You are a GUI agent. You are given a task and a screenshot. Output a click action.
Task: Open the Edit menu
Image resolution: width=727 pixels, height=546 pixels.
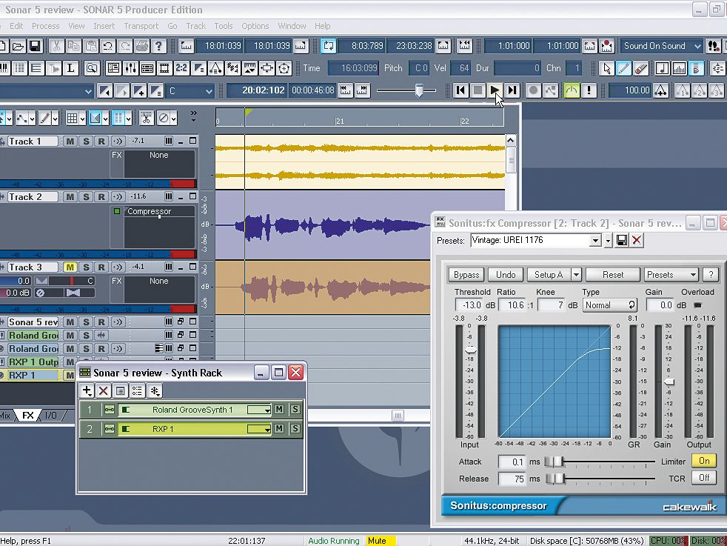point(16,26)
